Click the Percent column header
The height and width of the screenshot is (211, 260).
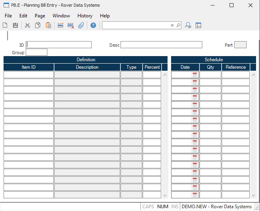[152, 67]
